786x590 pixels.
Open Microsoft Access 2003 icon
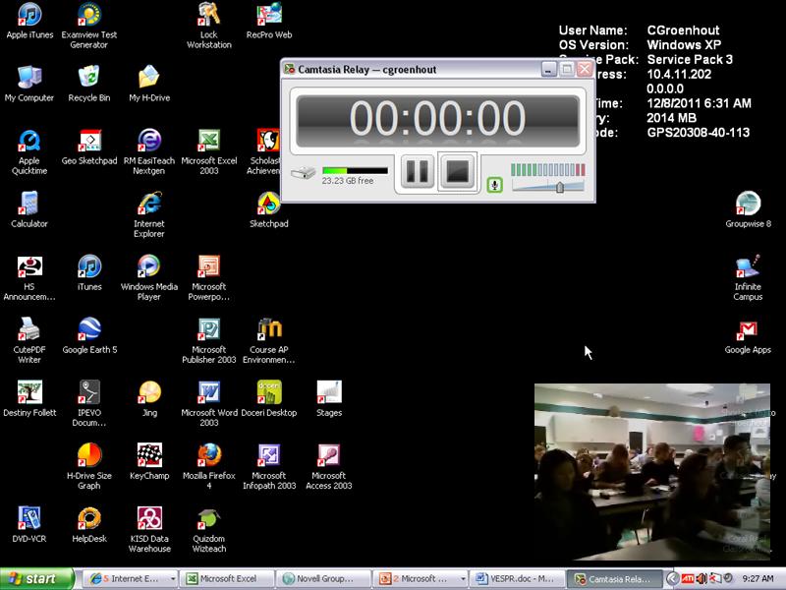329,466
